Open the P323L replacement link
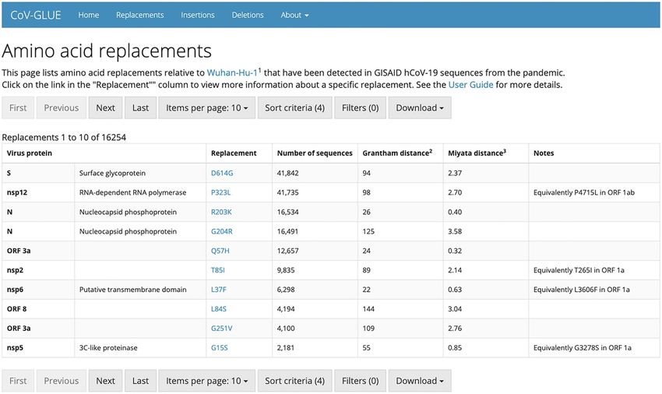The image size is (662, 394). tap(221, 192)
